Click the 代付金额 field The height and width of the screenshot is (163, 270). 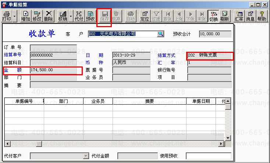coord(138,156)
